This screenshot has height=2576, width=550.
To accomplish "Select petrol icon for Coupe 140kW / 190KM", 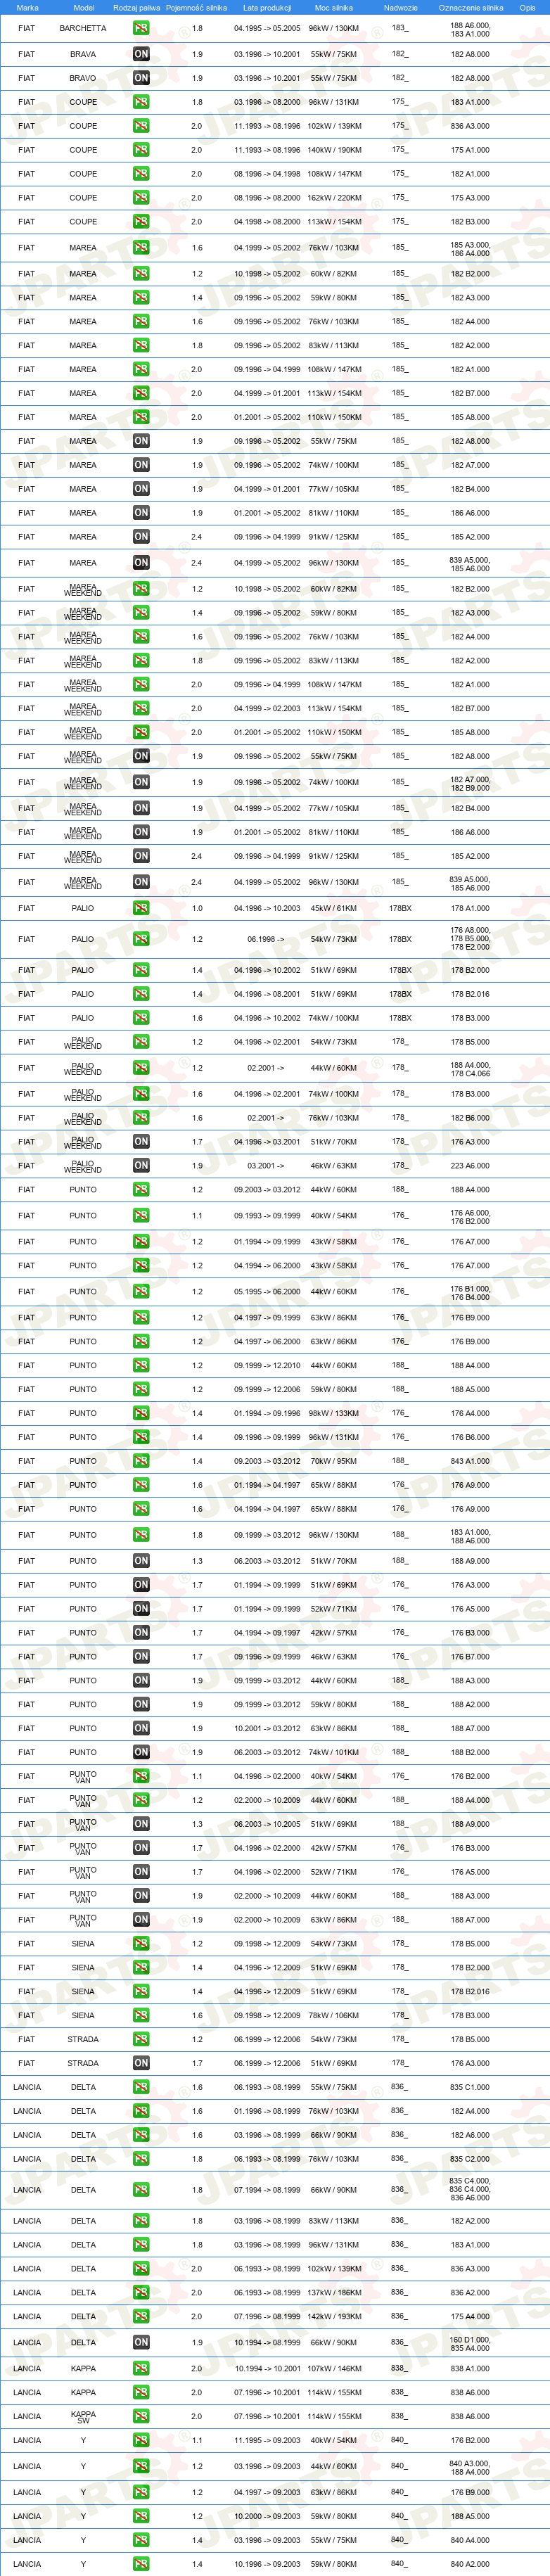I will [x=141, y=150].
